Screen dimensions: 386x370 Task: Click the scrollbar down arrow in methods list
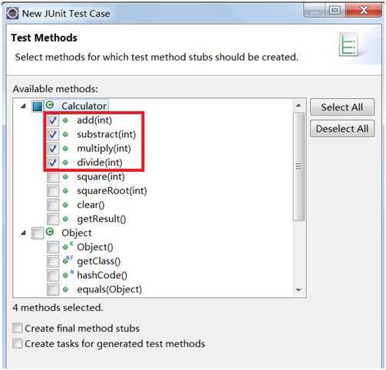click(299, 290)
